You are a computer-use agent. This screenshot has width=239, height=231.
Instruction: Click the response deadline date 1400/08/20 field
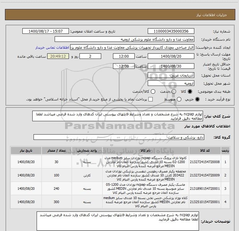[x=171, y=56]
